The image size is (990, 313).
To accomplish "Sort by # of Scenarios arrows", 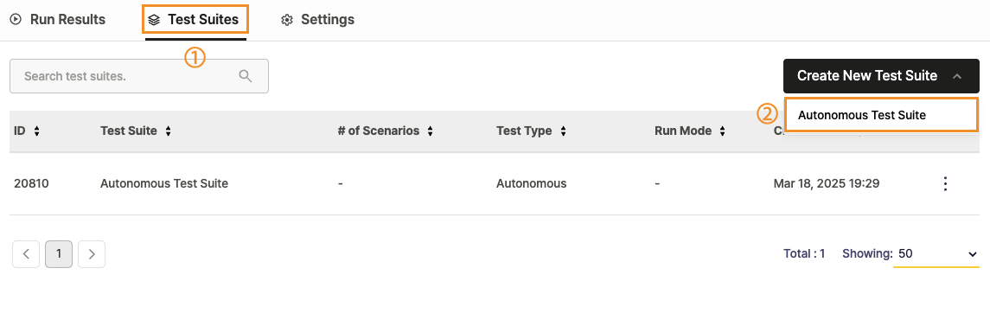I will (430, 131).
